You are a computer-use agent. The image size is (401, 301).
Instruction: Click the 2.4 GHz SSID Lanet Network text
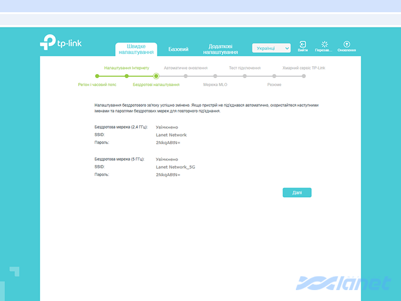pos(171,135)
